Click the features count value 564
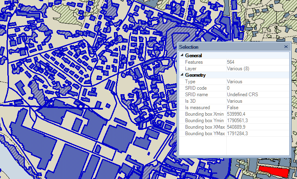 [231, 62]
